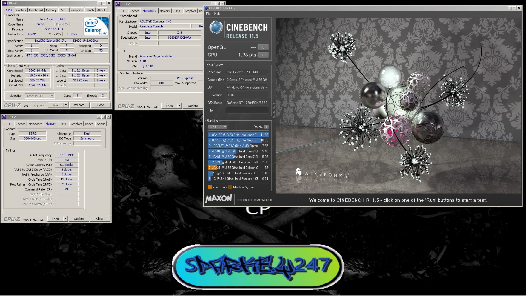
Task: Switch to Caches tab in CPU window
Action: click(x=21, y=10)
